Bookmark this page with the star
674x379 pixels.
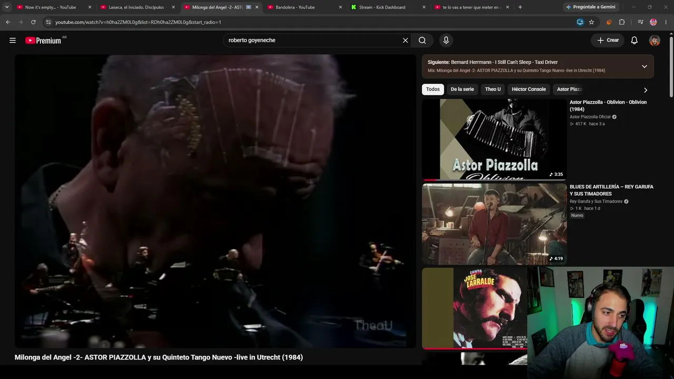[591, 22]
